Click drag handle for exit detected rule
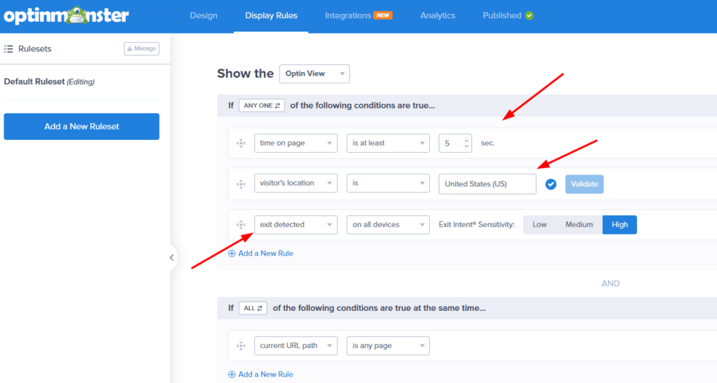This screenshot has width=717, height=383. pos(241,225)
